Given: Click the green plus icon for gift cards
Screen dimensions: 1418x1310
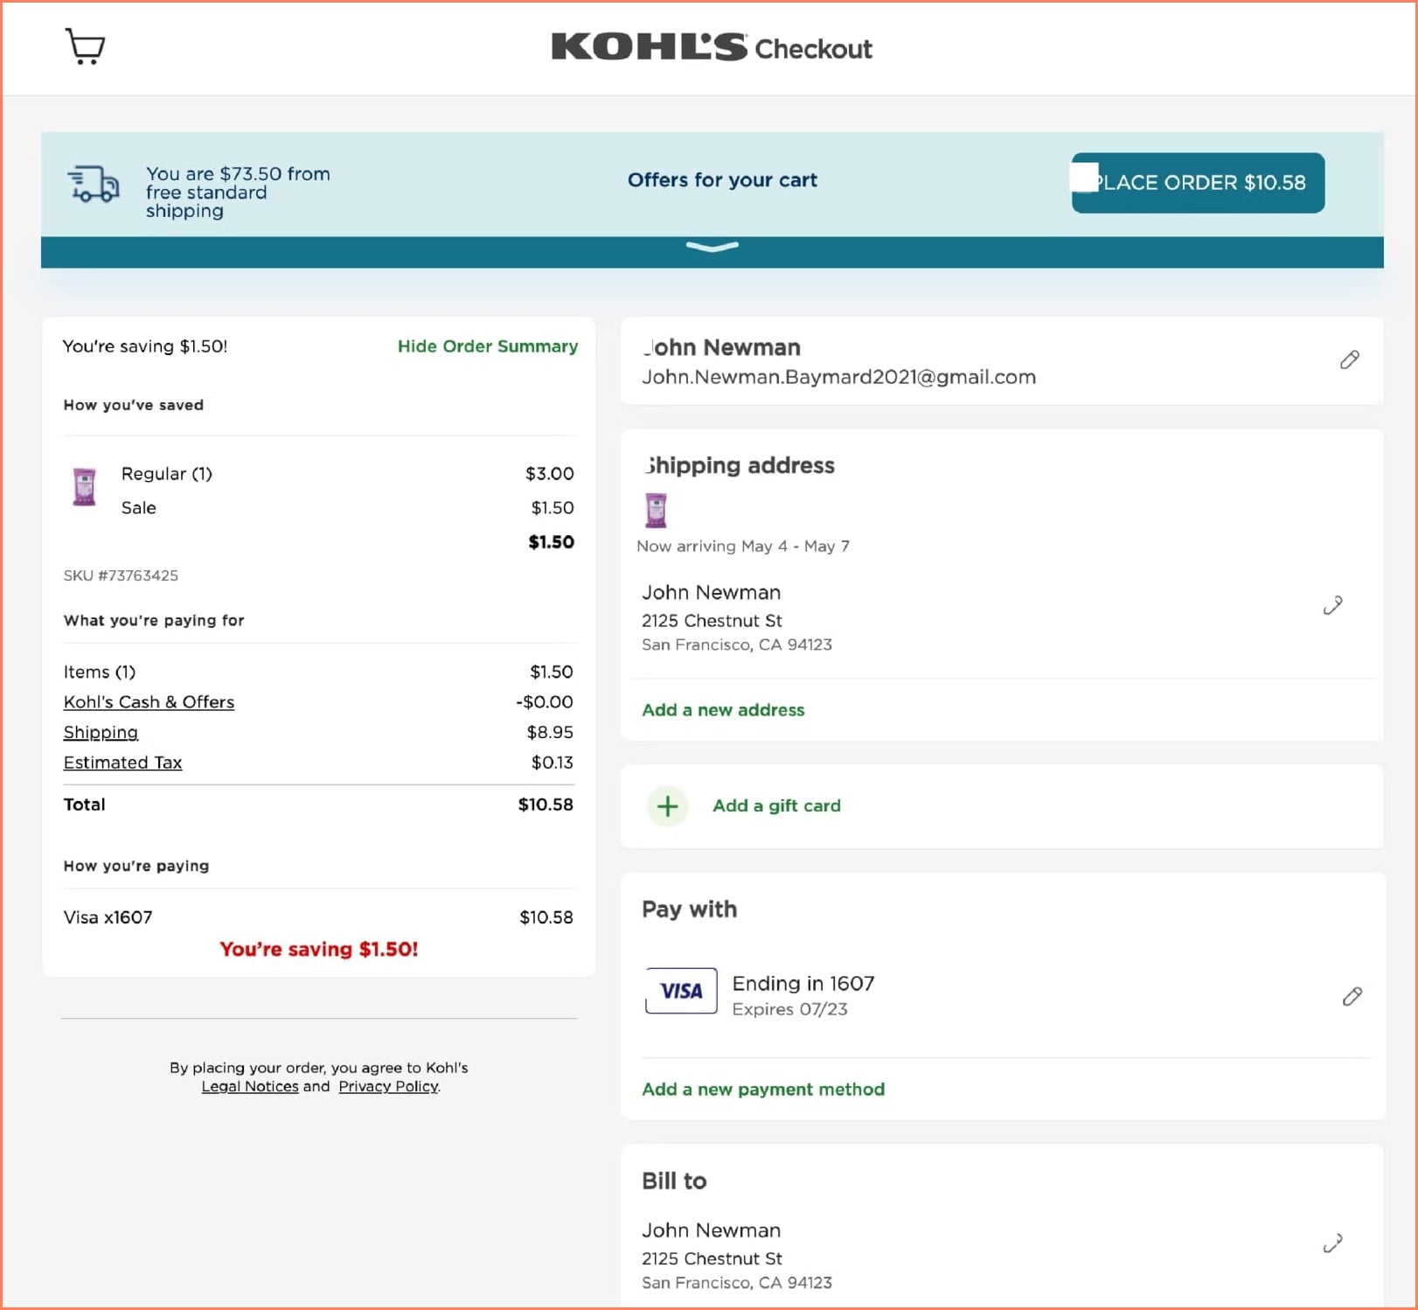Looking at the screenshot, I should click(x=667, y=805).
